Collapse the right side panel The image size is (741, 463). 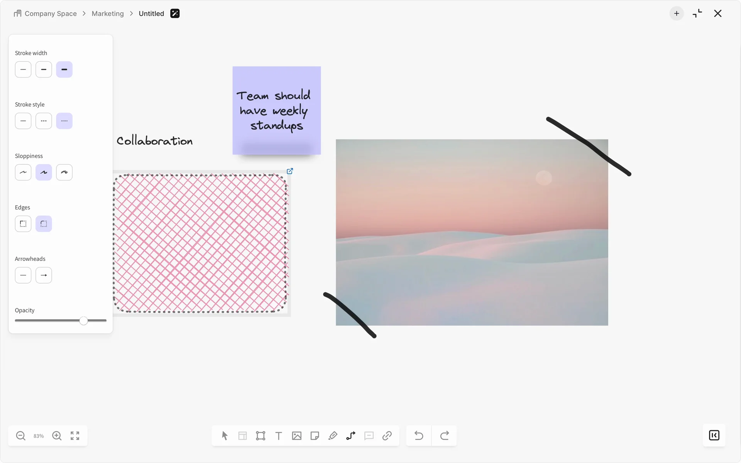(x=714, y=435)
